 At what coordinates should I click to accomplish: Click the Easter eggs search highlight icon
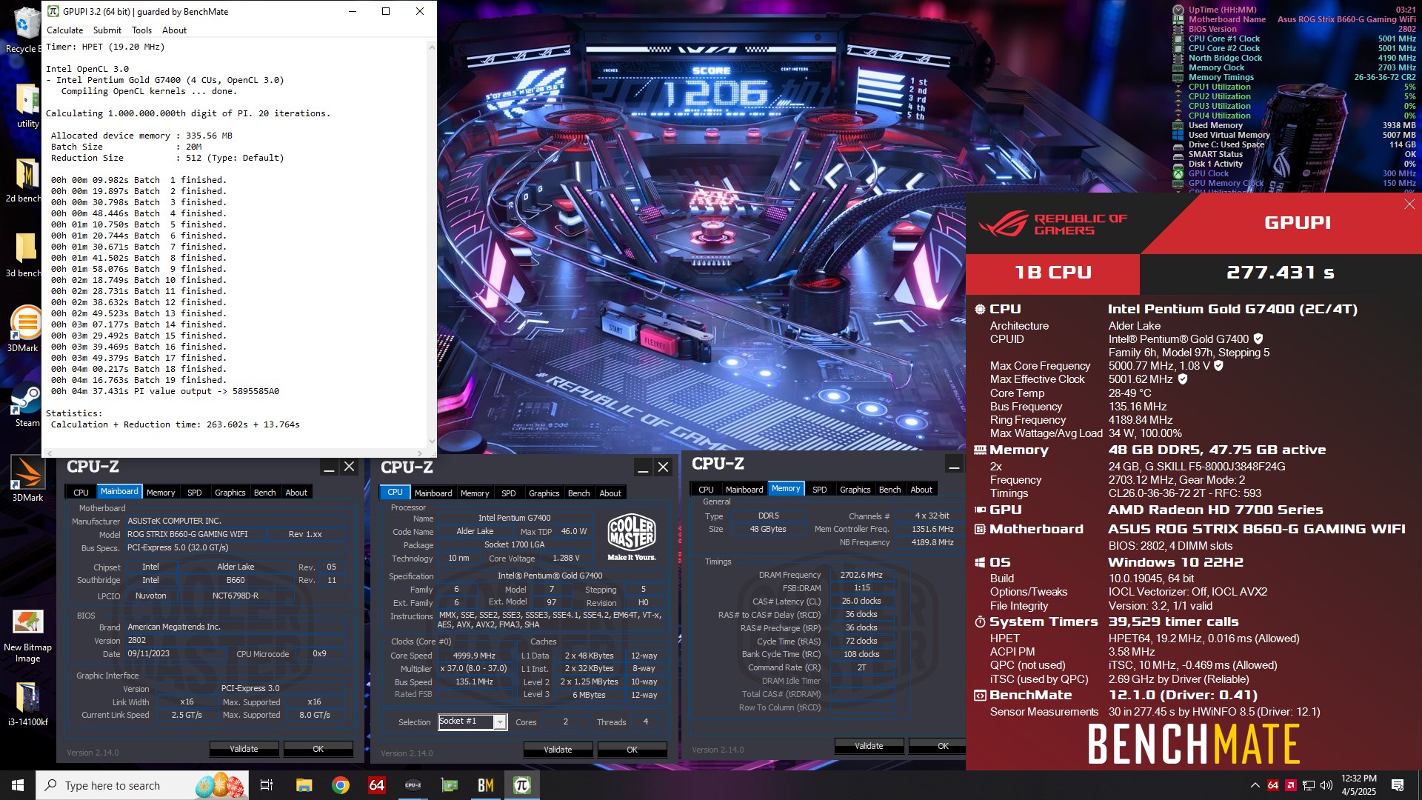pyautogui.click(x=219, y=785)
